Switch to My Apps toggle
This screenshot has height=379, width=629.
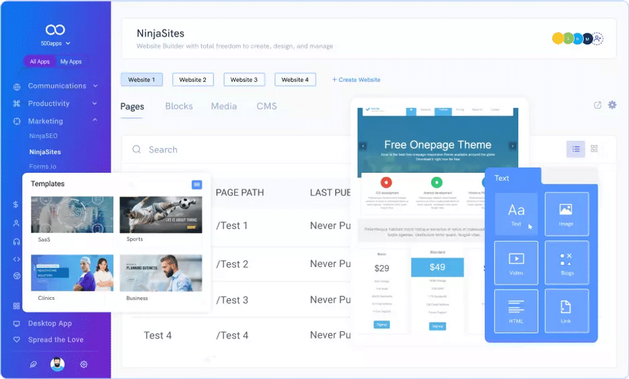coord(71,62)
